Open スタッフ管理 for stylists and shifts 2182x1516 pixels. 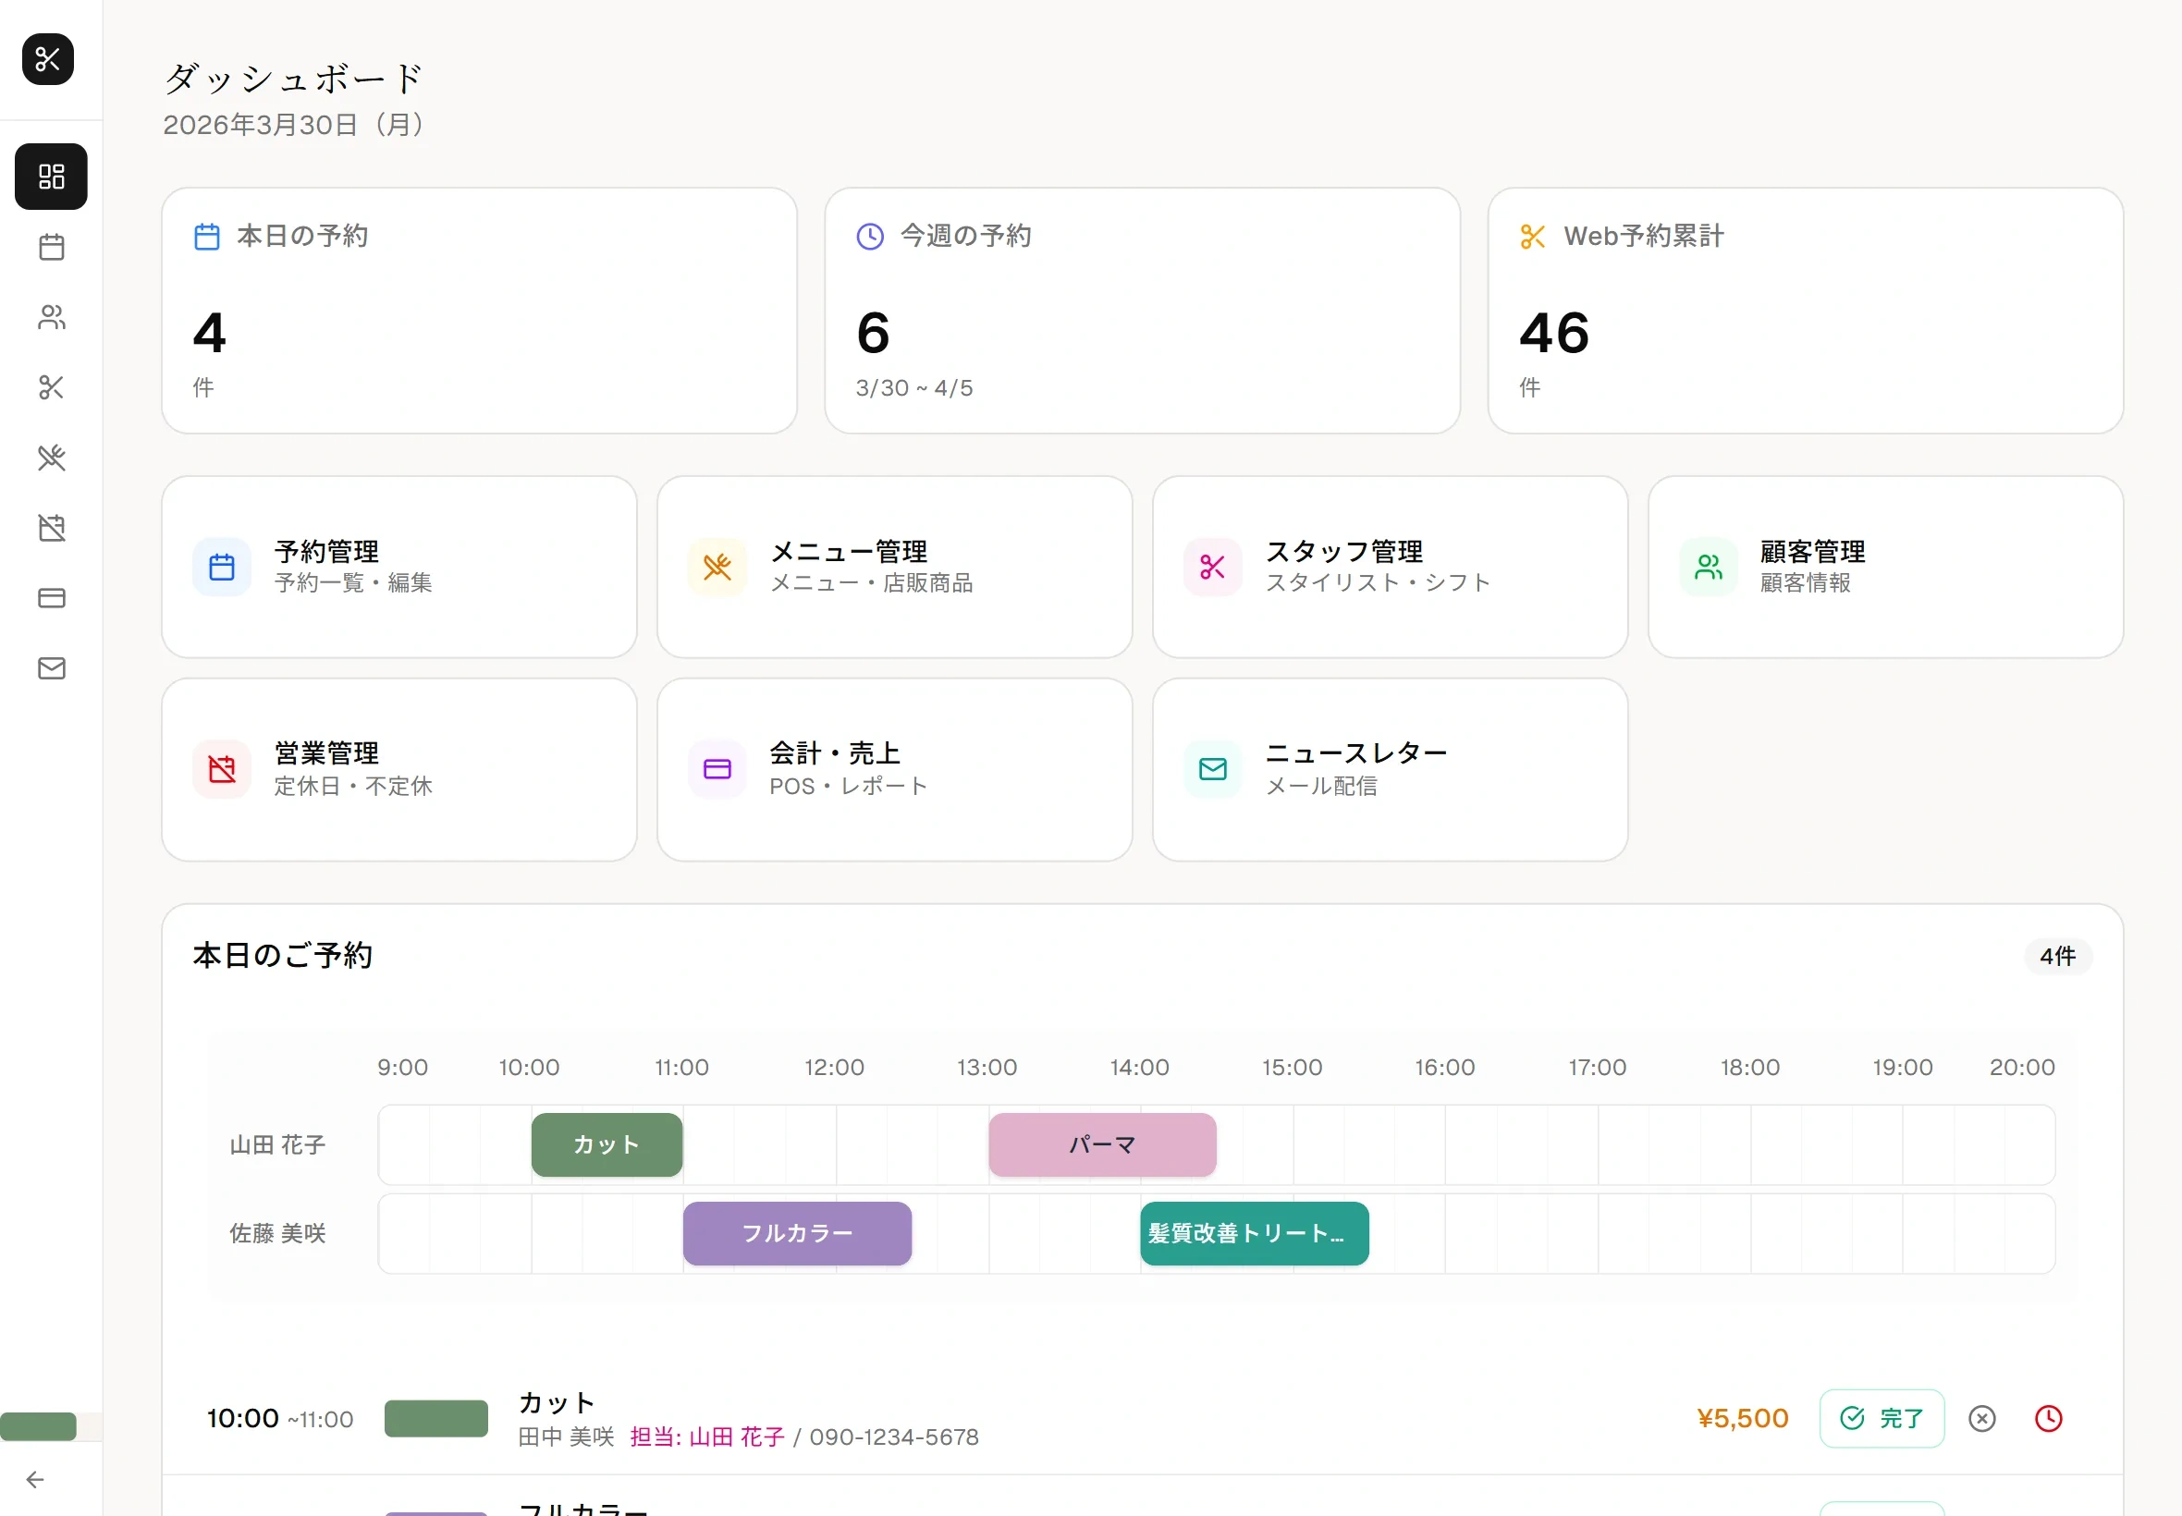pyautogui.click(x=1389, y=567)
